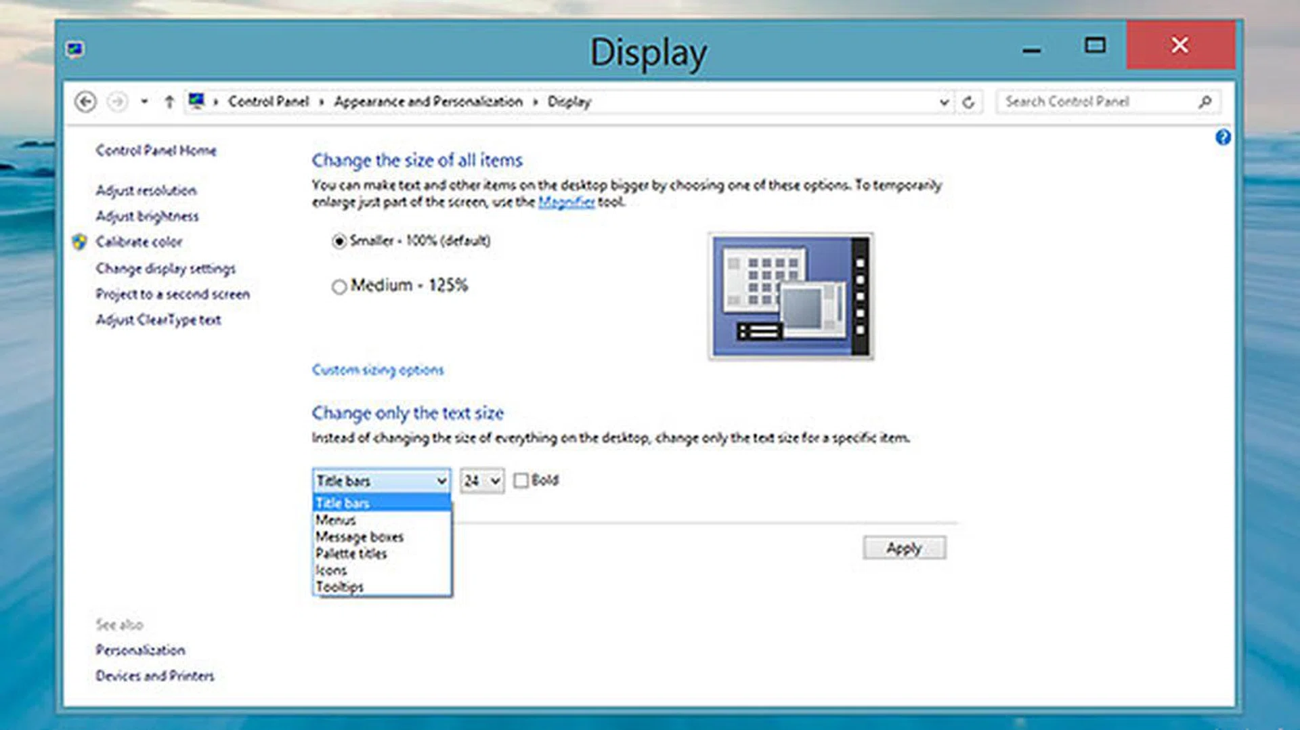Click the Display icon in title bar
This screenshot has height=730, width=1300.
tap(75, 49)
